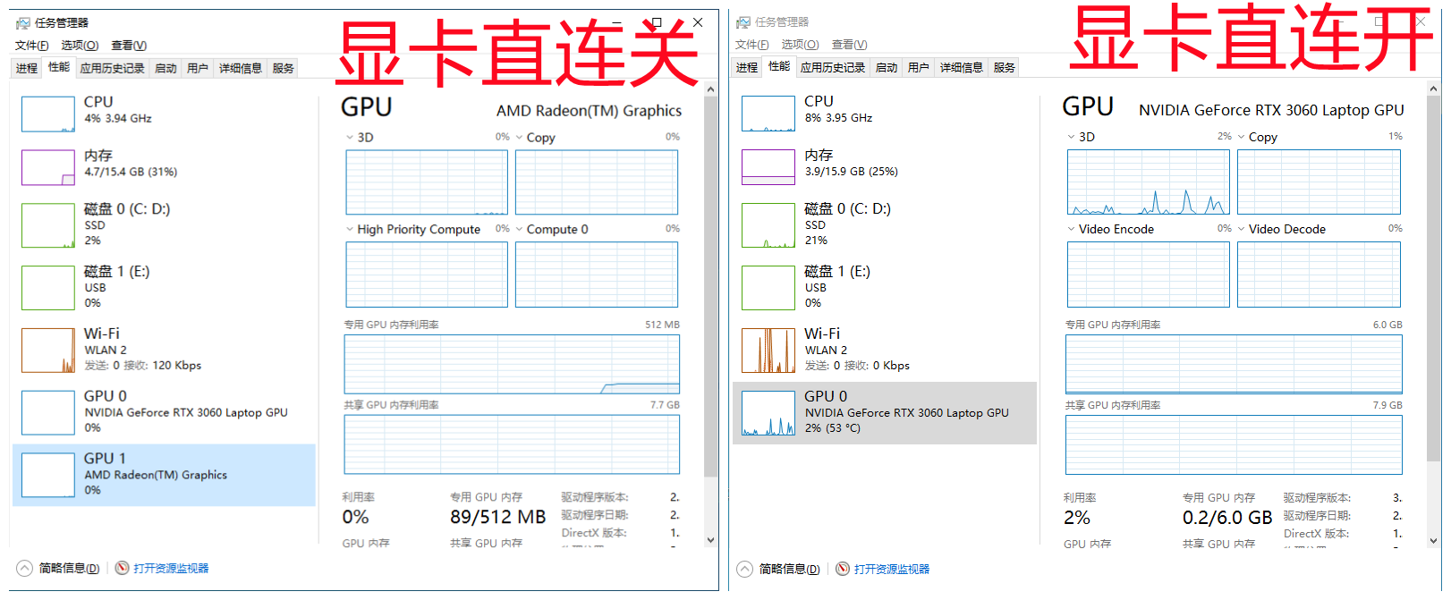The image size is (1451, 600).
Task: Click scrollbar up arrow in left window GPU pane
Action: point(711,89)
